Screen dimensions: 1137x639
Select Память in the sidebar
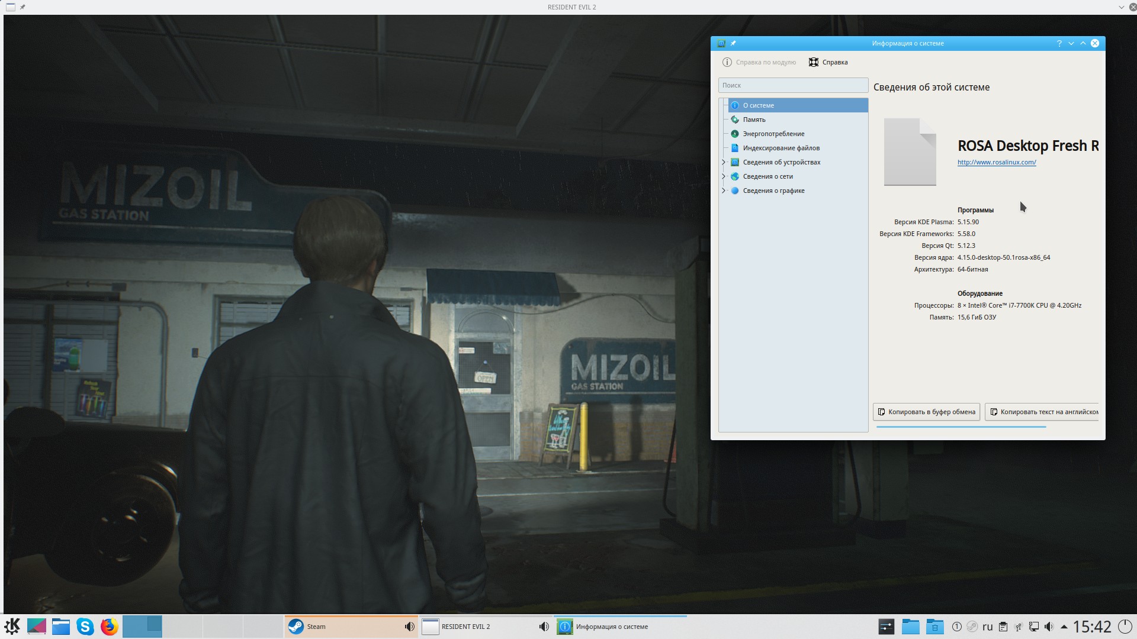(x=754, y=120)
